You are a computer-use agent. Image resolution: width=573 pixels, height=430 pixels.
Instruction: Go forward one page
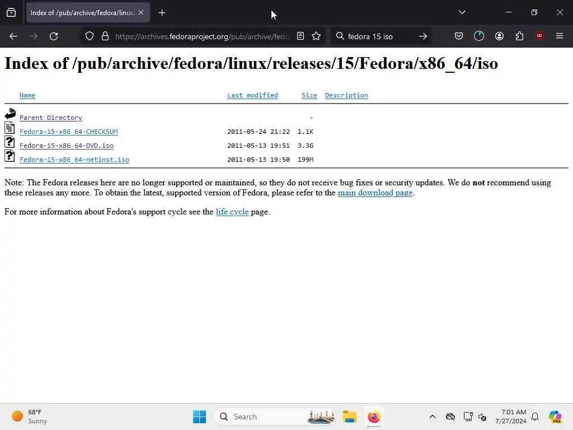point(34,36)
